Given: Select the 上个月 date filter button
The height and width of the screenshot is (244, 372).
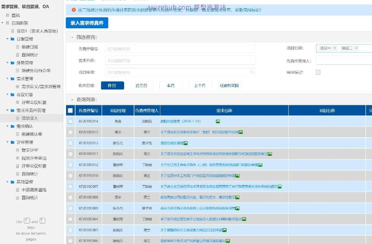Looking at the screenshot, I should [x=200, y=85].
